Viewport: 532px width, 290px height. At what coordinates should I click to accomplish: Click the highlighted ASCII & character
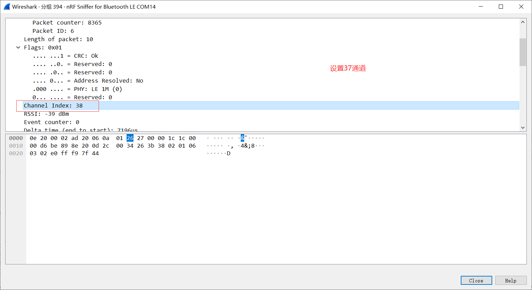point(242,138)
